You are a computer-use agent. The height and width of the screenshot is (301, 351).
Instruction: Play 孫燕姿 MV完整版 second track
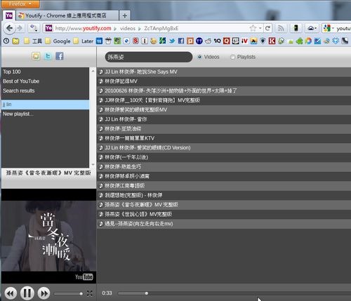click(224, 214)
